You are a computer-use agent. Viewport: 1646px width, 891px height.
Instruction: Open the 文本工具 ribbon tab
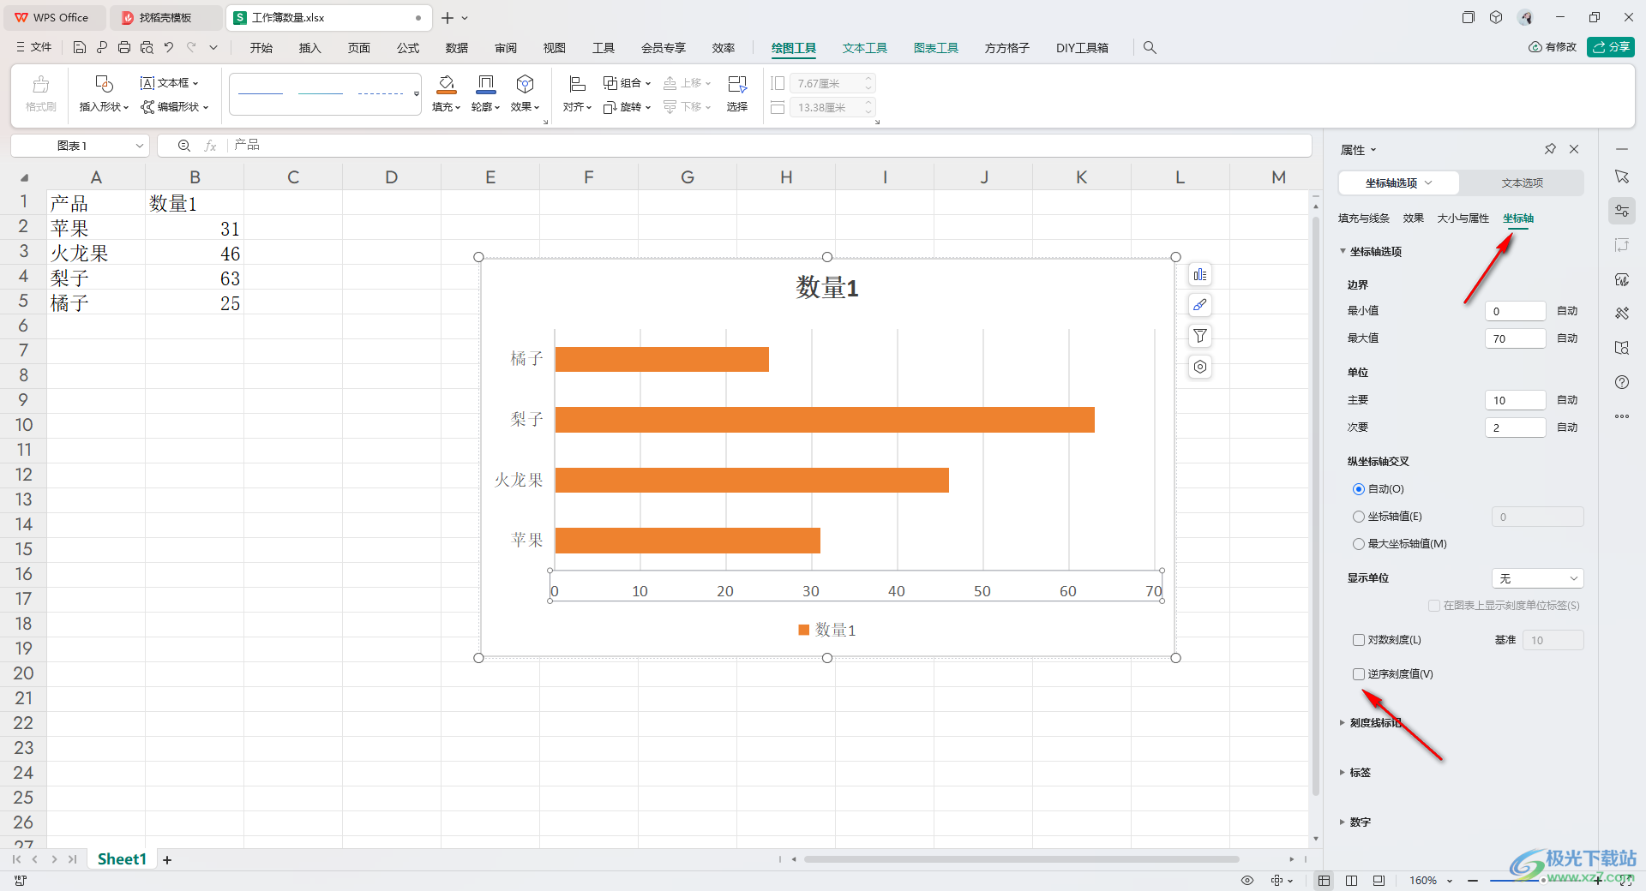(865, 48)
